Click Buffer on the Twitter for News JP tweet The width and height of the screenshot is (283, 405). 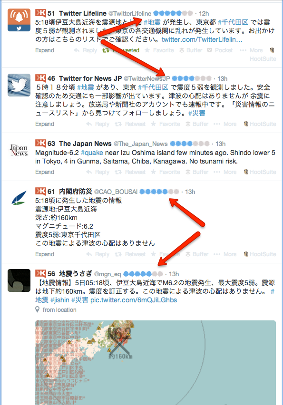[197, 124]
